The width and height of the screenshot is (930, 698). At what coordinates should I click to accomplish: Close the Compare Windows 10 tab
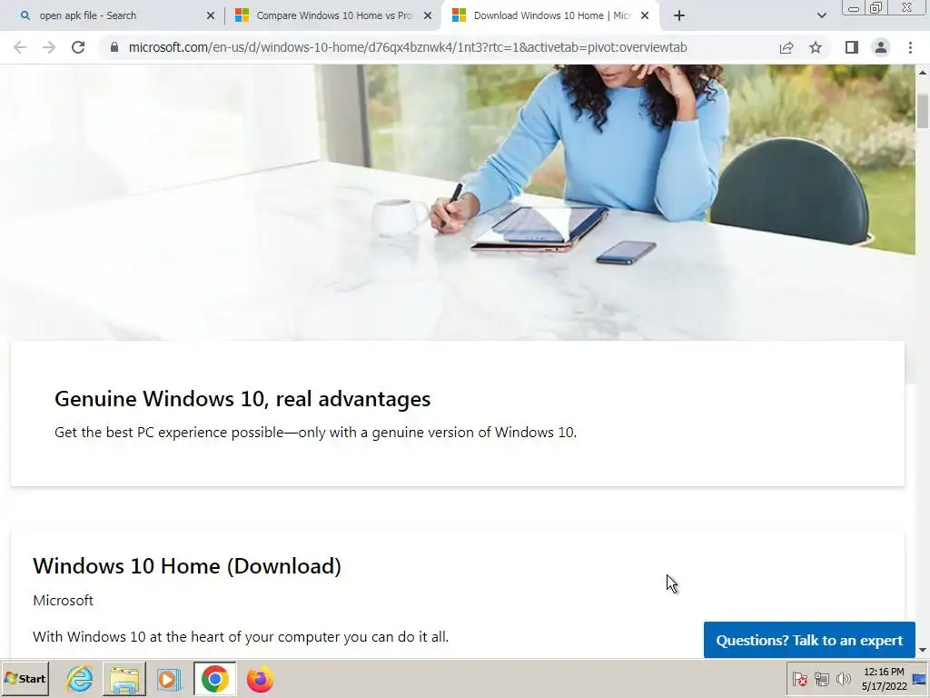(x=428, y=16)
